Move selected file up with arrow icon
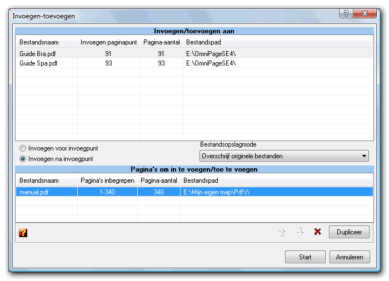The image size is (389, 281). click(282, 232)
